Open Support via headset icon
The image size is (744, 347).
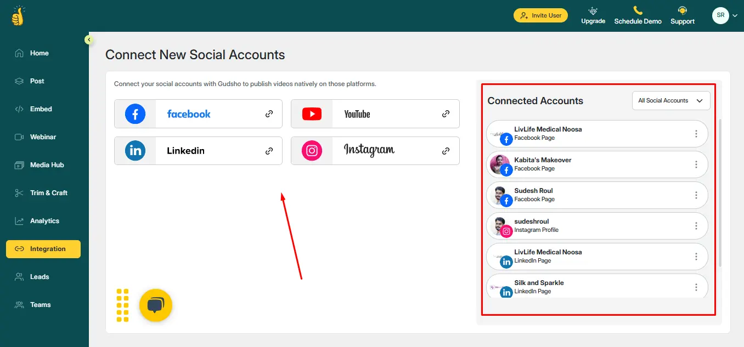(683, 10)
